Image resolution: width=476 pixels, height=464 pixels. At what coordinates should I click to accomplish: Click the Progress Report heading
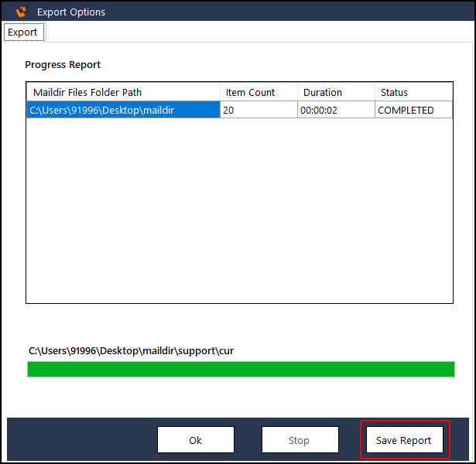click(x=63, y=65)
